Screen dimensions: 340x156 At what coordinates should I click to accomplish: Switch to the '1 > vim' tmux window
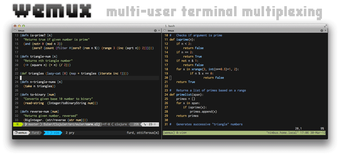(x=53, y=133)
